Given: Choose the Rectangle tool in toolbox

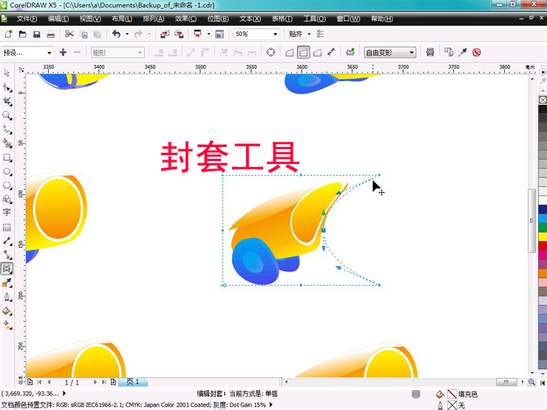Looking at the screenshot, I should (x=7, y=157).
